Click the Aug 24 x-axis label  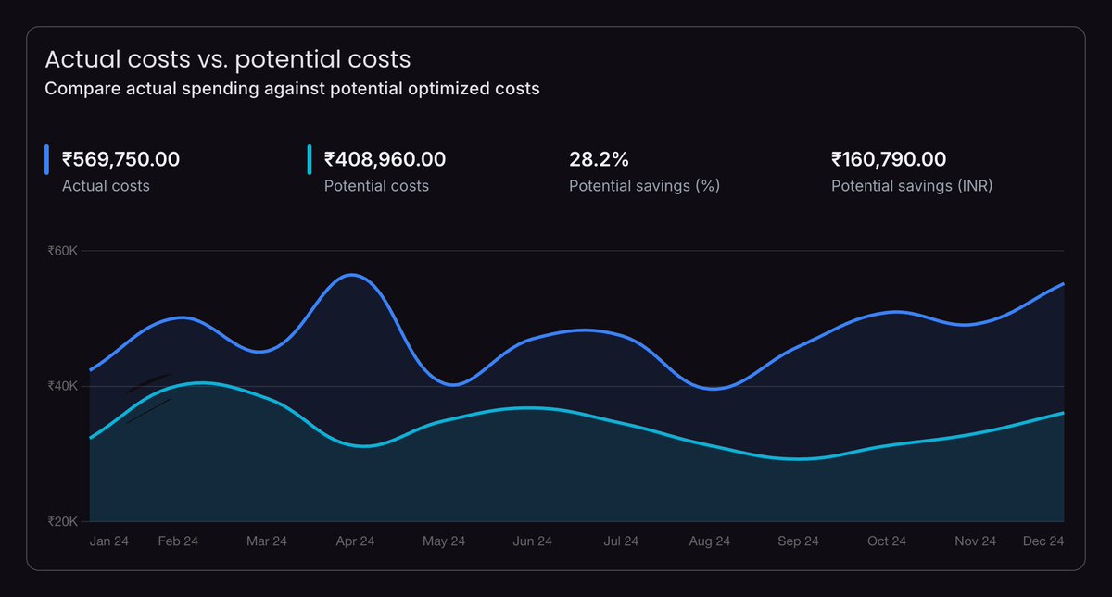click(x=709, y=541)
